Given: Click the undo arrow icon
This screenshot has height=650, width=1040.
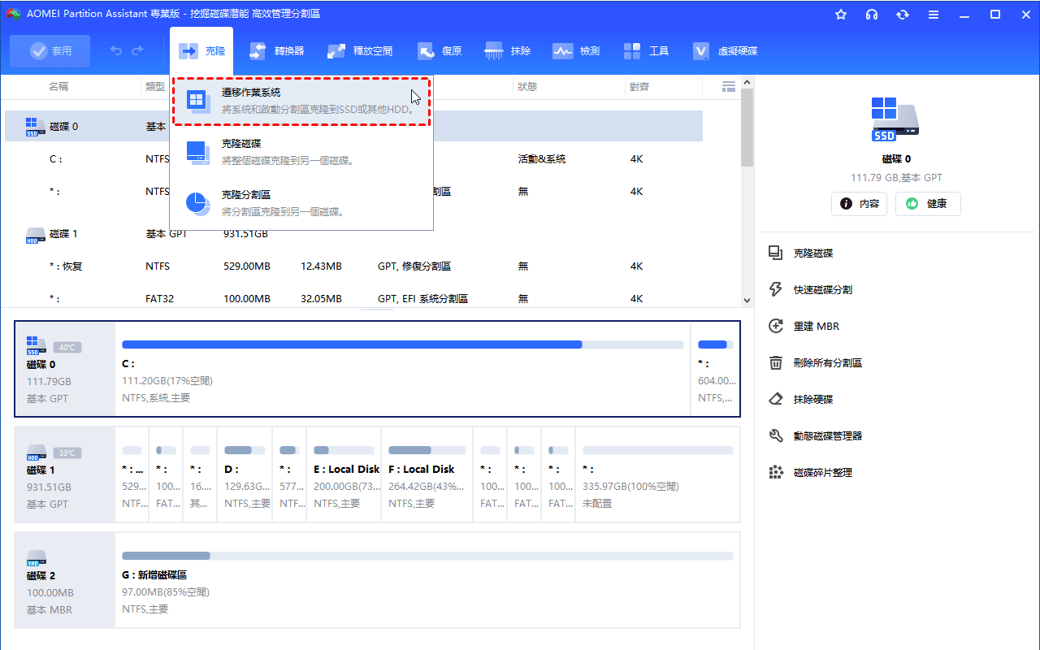Looking at the screenshot, I should 116,50.
